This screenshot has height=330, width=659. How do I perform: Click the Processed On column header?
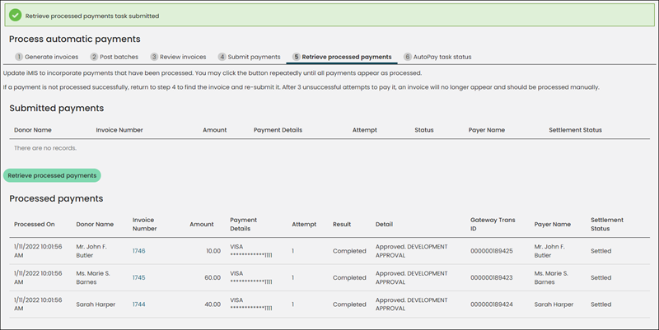click(35, 224)
